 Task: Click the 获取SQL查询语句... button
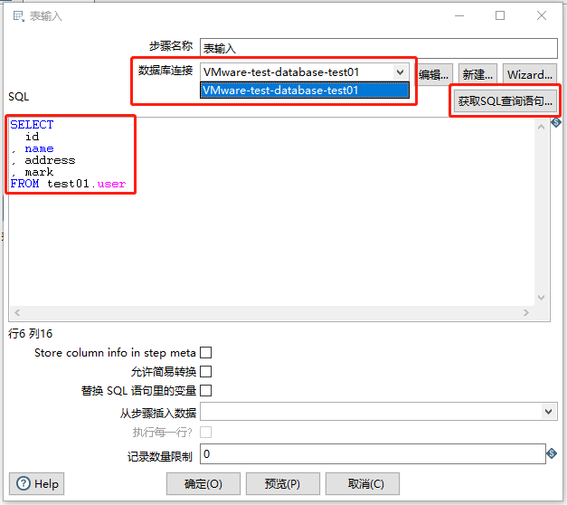pos(505,101)
